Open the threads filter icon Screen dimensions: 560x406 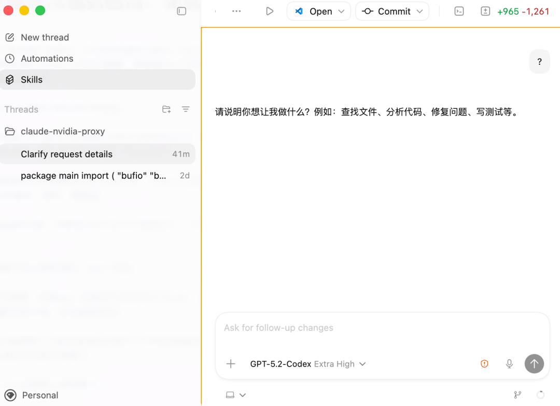coord(186,109)
